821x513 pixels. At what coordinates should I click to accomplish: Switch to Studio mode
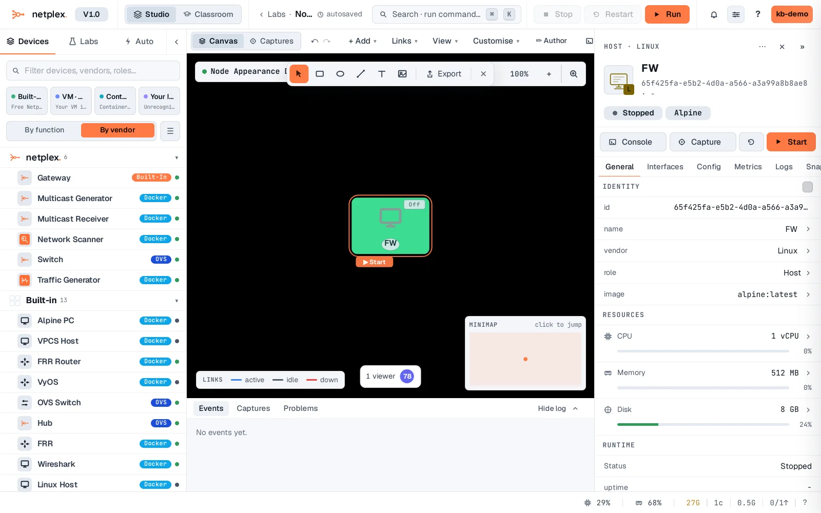click(x=151, y=14)
